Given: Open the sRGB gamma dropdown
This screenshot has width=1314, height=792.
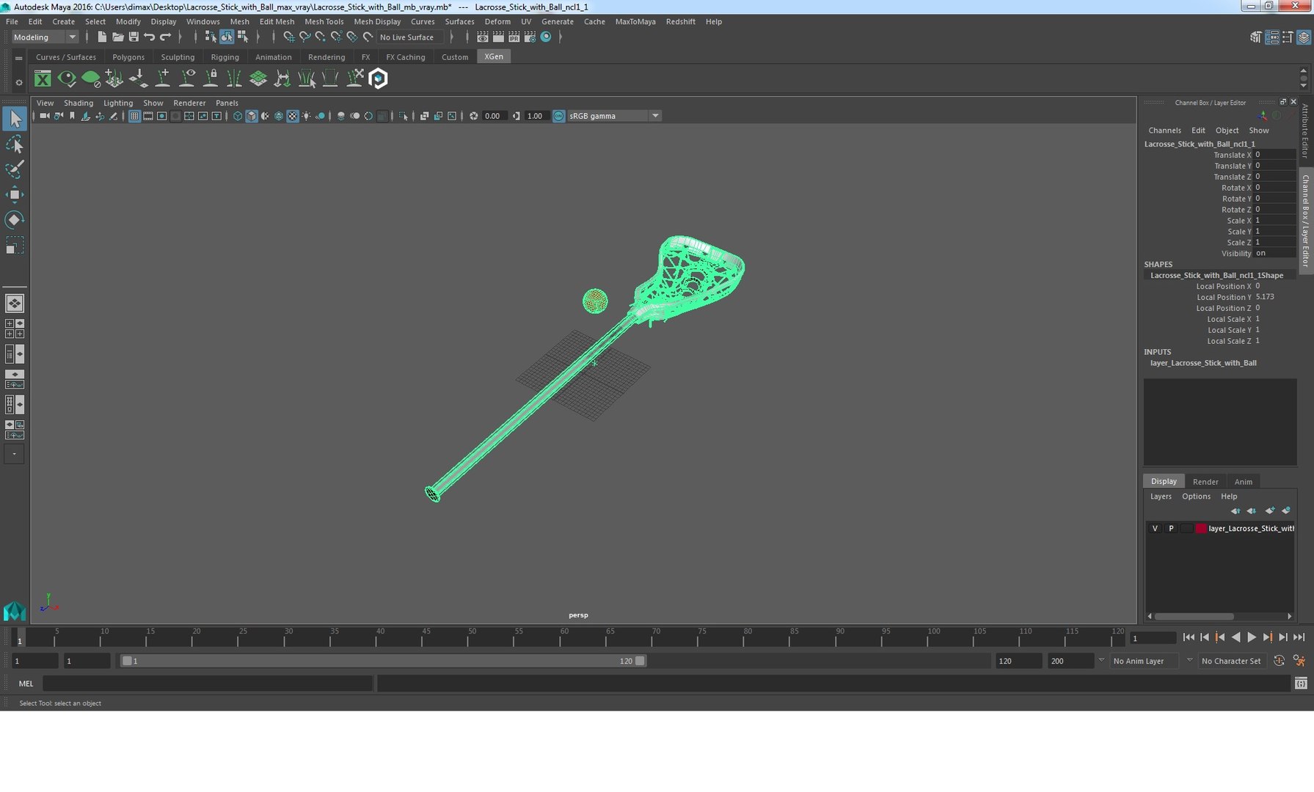Looking at the screenshot, I should [615, 116].
